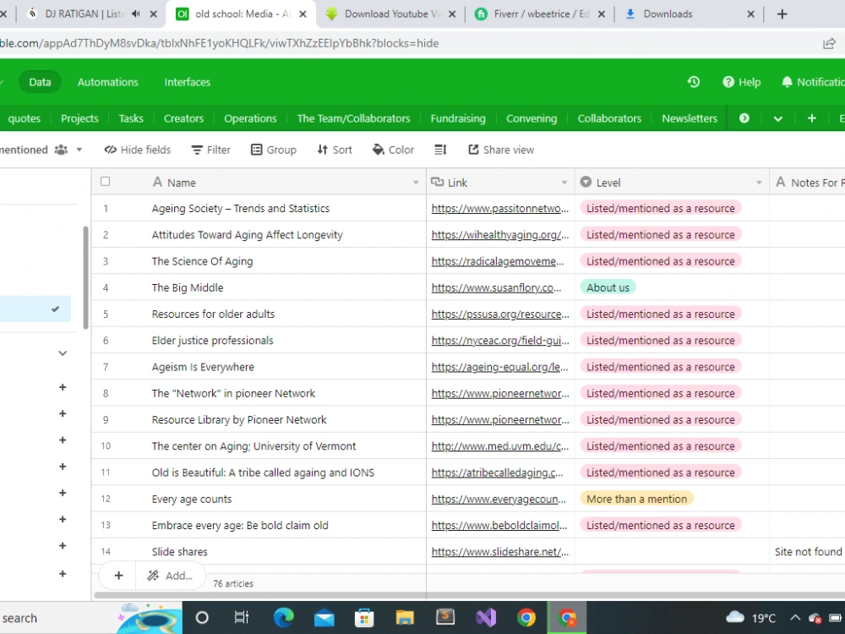Image resolution: width=845 pixels, height=634 pixels.
Task: Open the Color options
Action: click(394, 150)
